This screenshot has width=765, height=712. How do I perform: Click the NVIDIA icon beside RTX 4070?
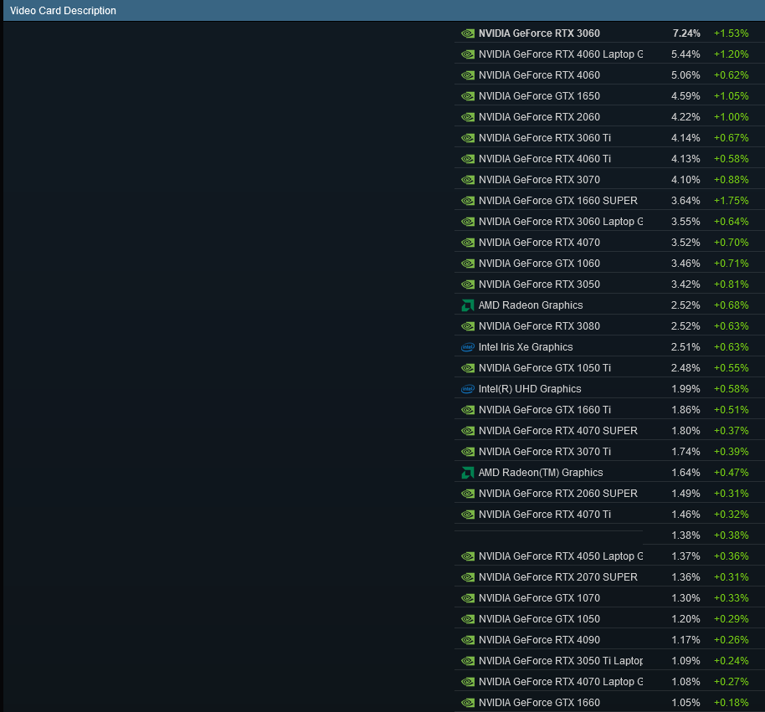[467, 243]
